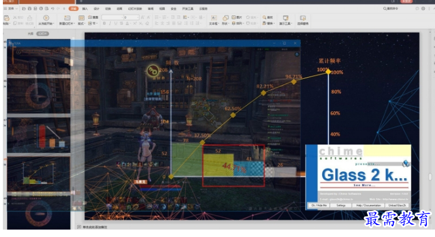Toggle bold formatting
The width and height of the screenshot is (435, 237).
(104, 23)
